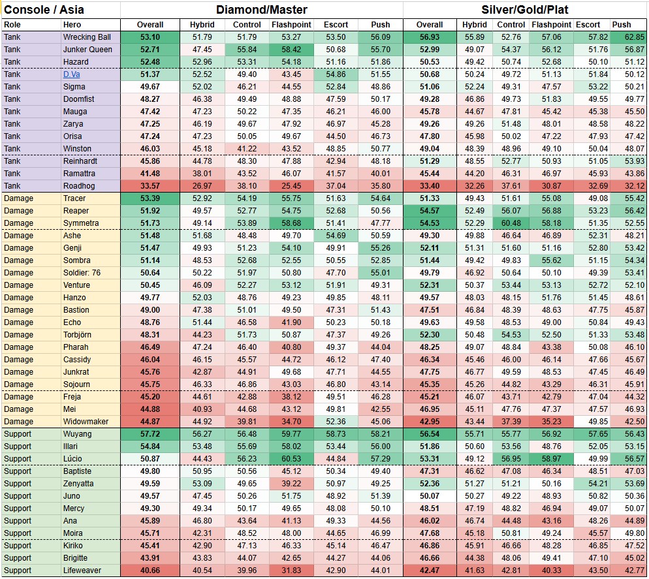Click Lifeweaver's Diamond/Master Overall cell 40.66
This screenshot has height=579, width=649.
(x=150, y=571)
